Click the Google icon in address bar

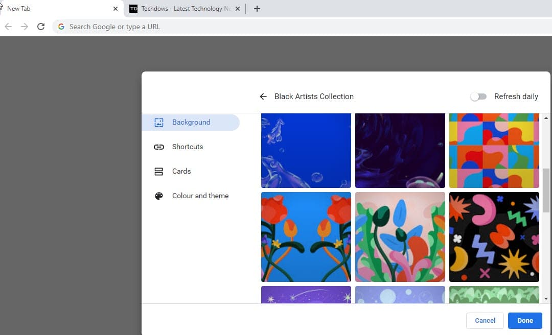coord(61,27)
